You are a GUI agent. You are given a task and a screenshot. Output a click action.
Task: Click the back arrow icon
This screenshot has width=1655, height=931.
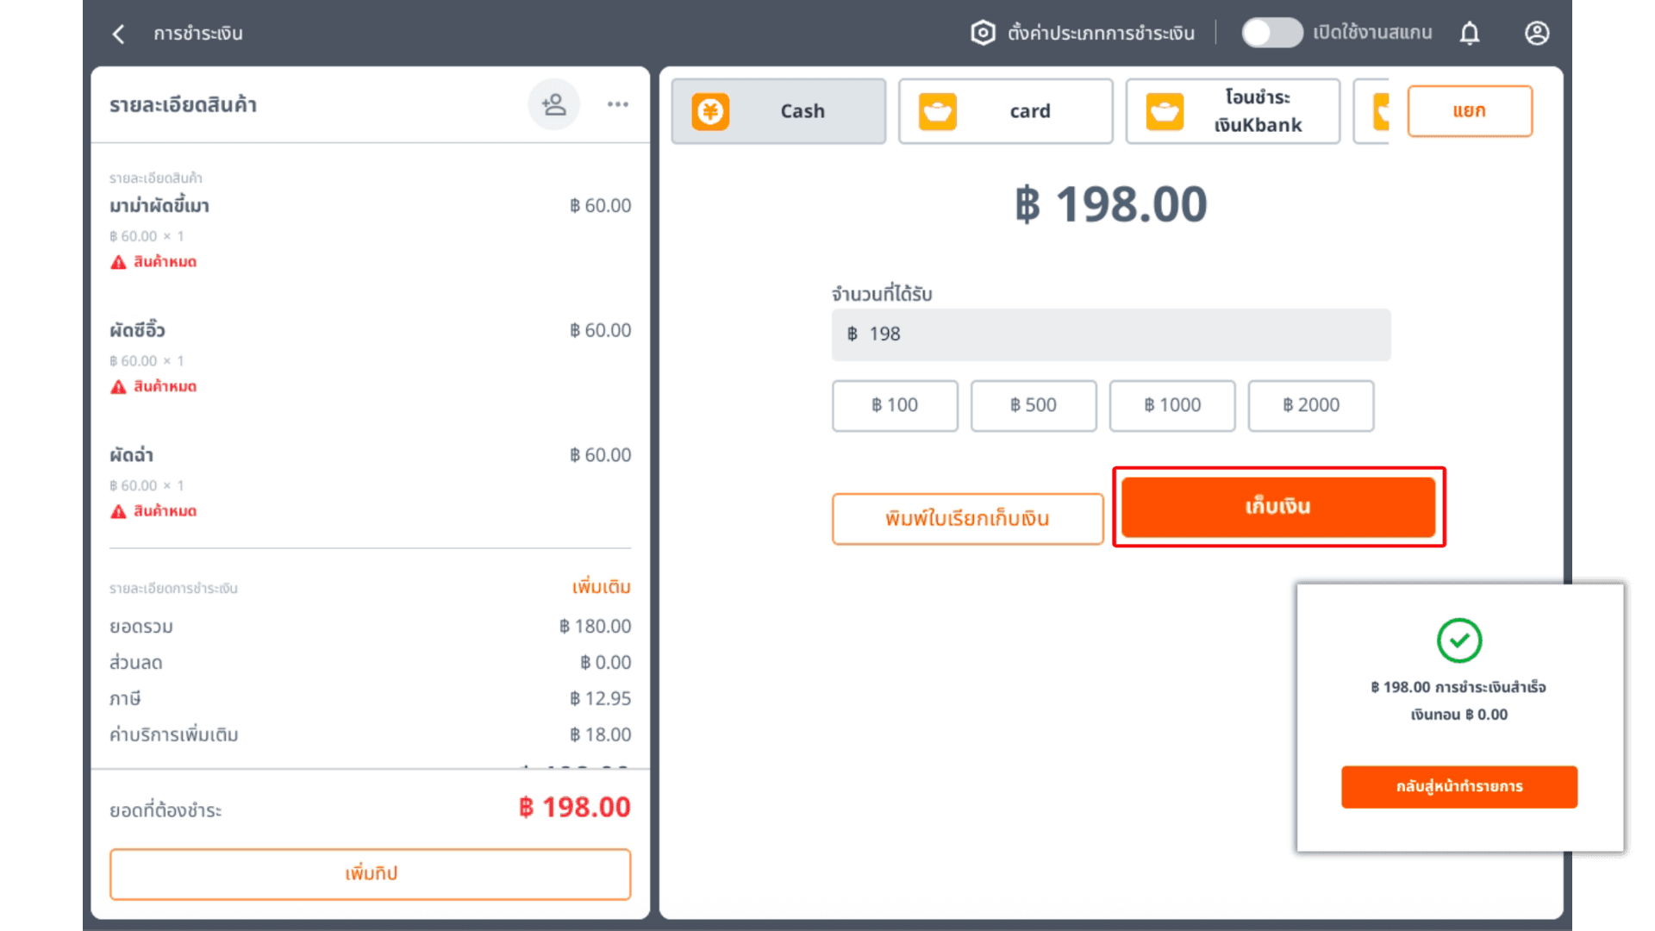[119, 34]
